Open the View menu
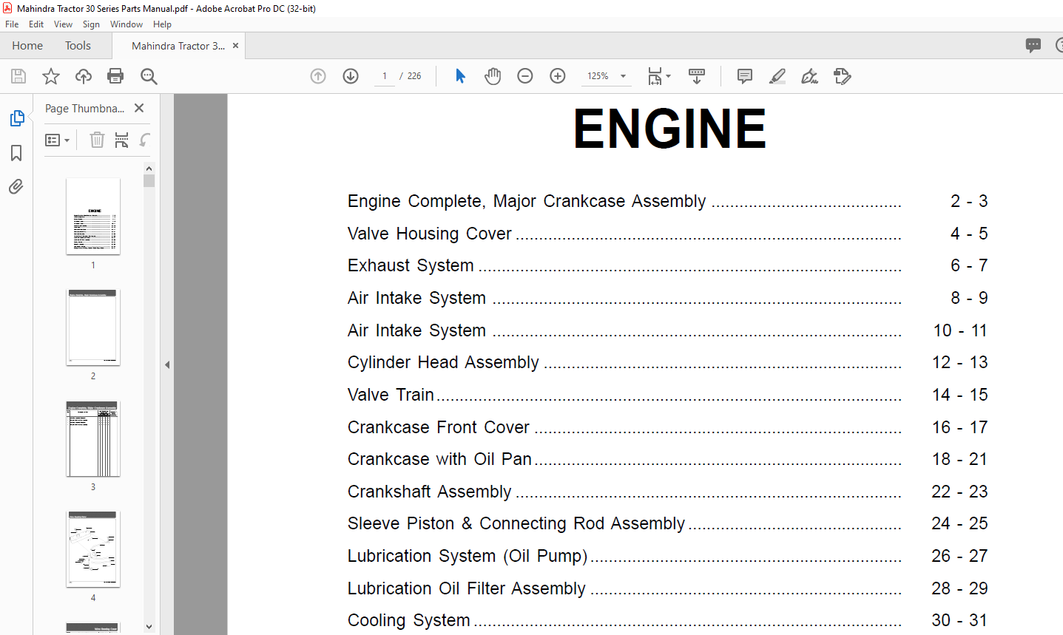This screenshot has width=1063, height=635. 63,24
